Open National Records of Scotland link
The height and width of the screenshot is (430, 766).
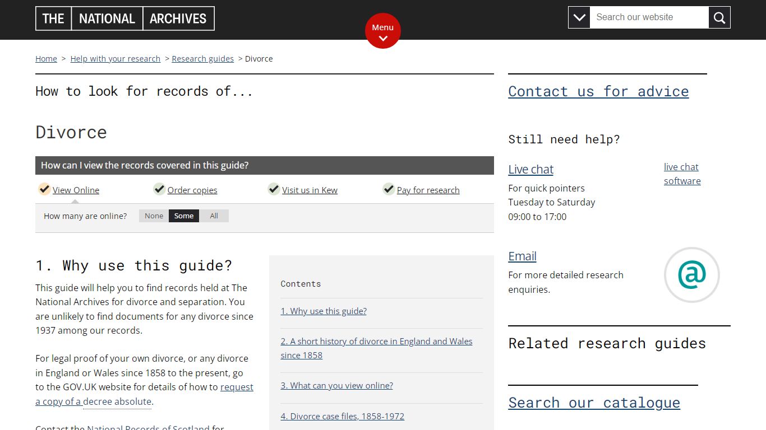[x=148, y=428]
